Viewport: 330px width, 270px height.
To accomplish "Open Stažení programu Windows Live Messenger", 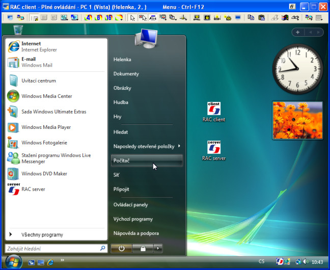I will coord(56,158).
